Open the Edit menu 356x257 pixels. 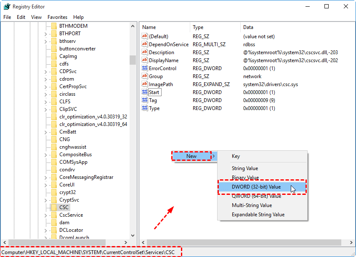(21, 17)
